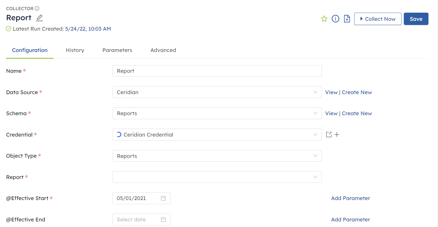Viewport: 438px width, 227px height.
Task: Switch to the History tab
Action: point(75,50)
